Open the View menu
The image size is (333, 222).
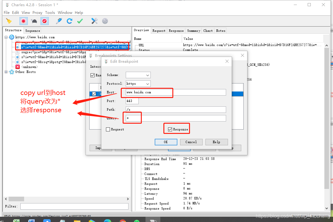(26, 13)
